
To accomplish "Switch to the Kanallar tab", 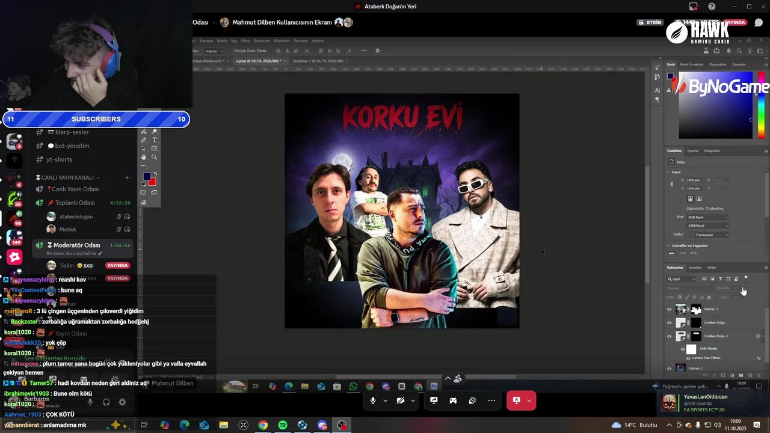I will [695, 268].
